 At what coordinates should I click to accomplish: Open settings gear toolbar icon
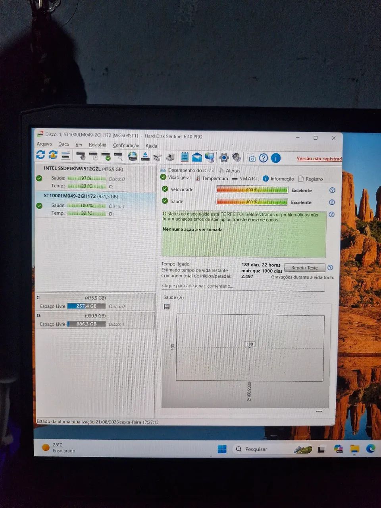pos(224,158)
